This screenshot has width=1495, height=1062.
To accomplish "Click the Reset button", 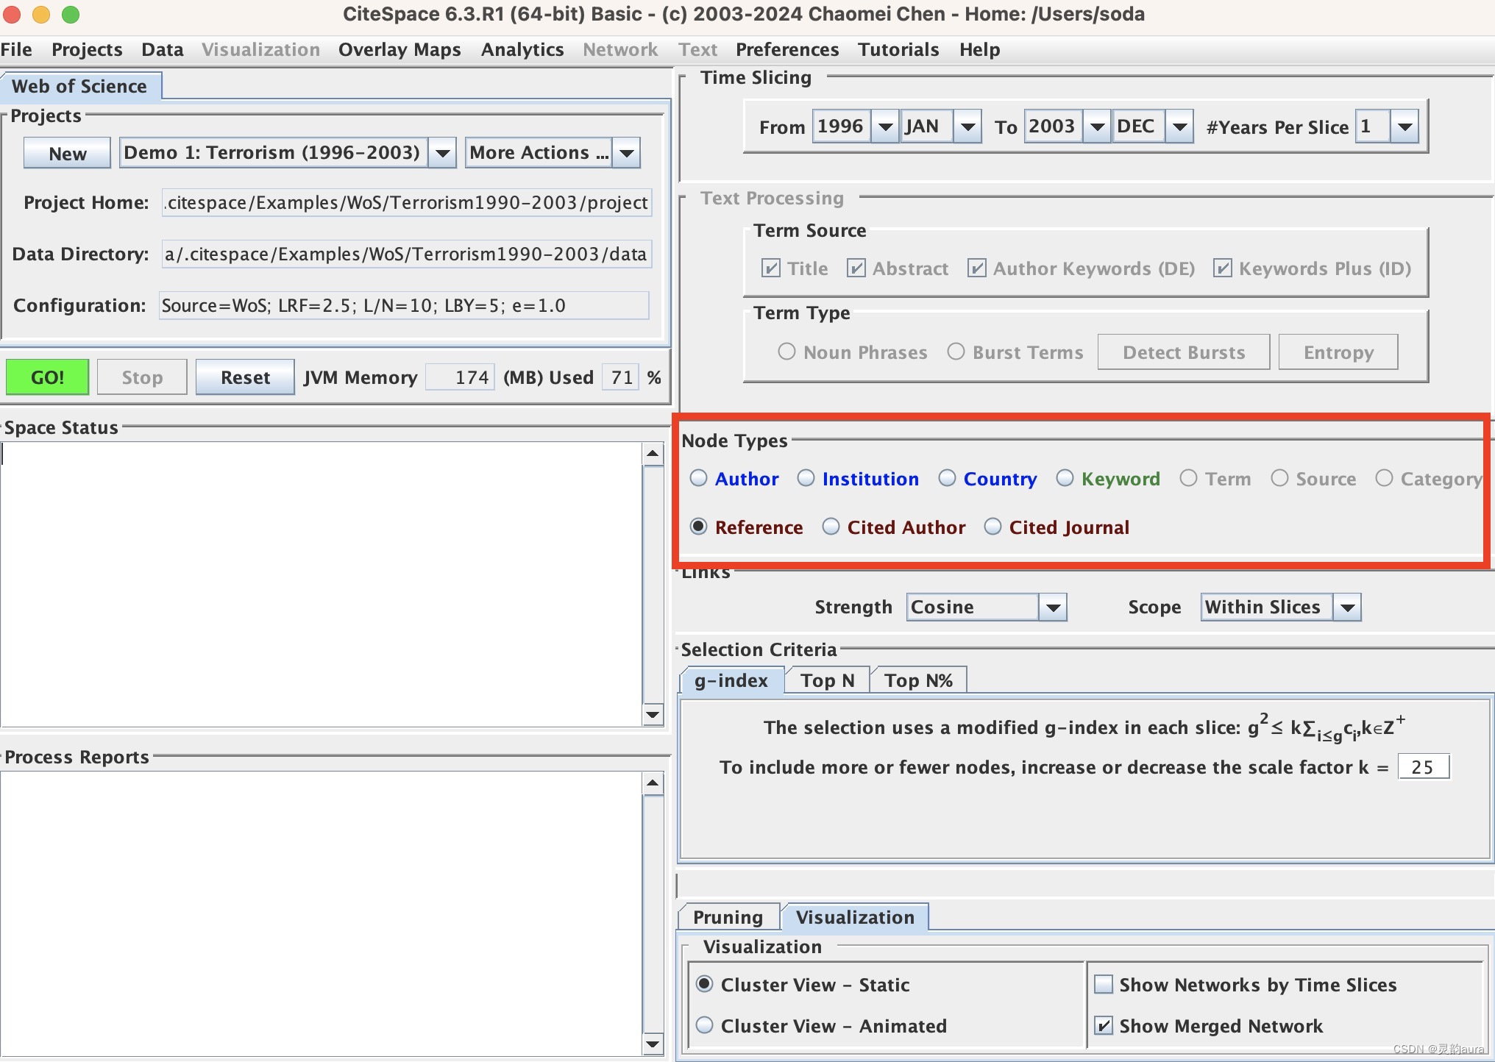I will (x=245, y=377).
